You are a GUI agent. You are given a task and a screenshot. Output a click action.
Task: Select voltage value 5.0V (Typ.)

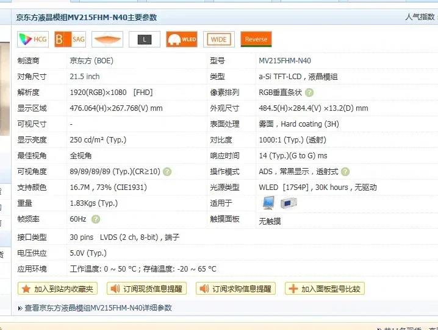(x=88, y=253)
